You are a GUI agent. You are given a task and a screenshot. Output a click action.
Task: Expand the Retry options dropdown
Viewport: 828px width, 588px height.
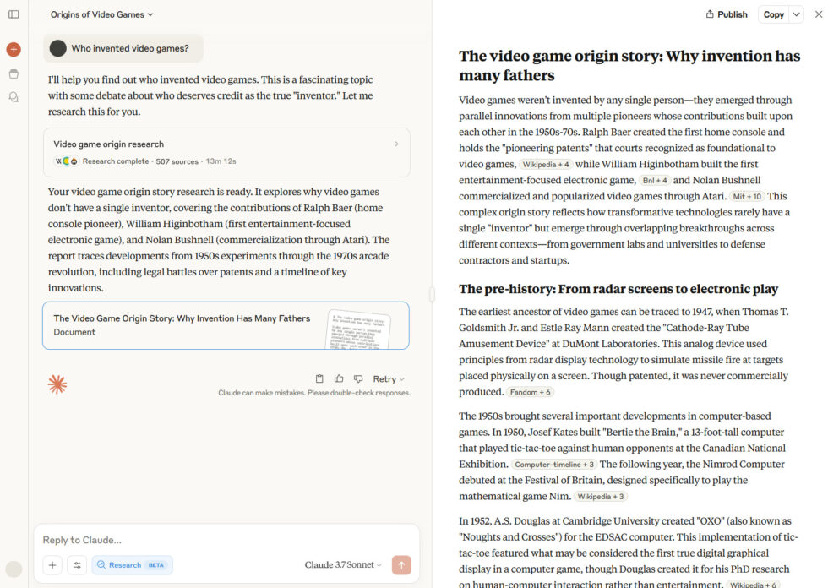389,379
